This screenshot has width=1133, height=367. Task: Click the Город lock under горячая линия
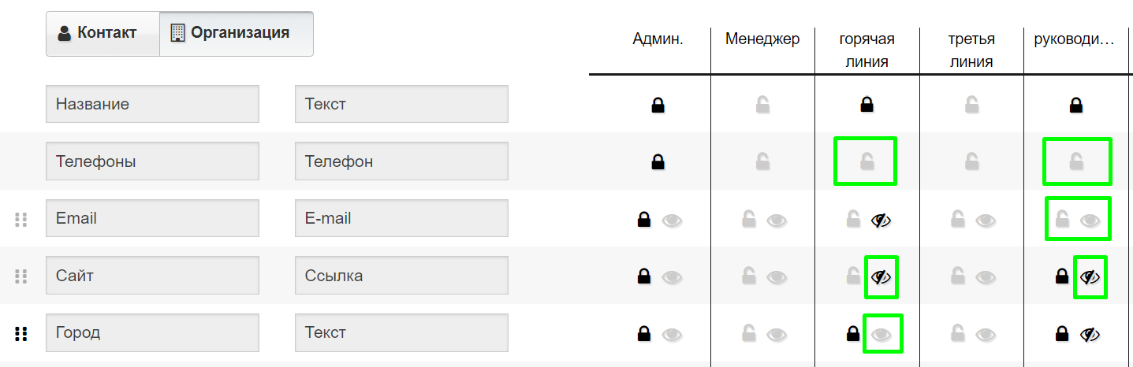[852, 334]
